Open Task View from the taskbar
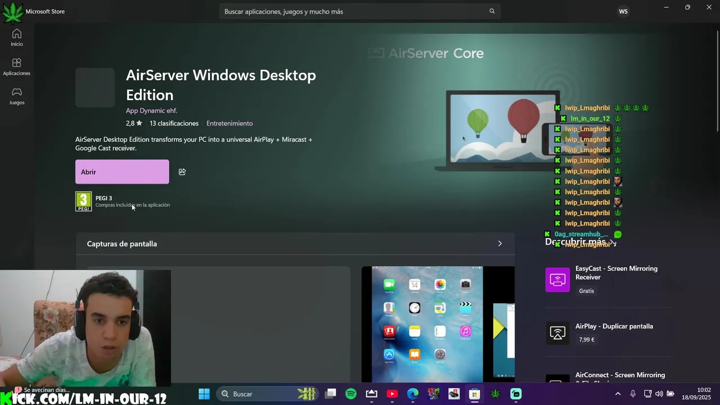The height and width of the screenshot is (405, 720). pos(331,394)
